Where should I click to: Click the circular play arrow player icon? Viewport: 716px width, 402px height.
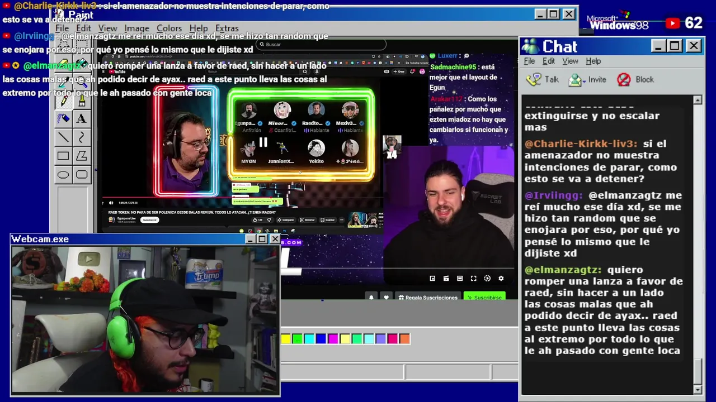487,278
